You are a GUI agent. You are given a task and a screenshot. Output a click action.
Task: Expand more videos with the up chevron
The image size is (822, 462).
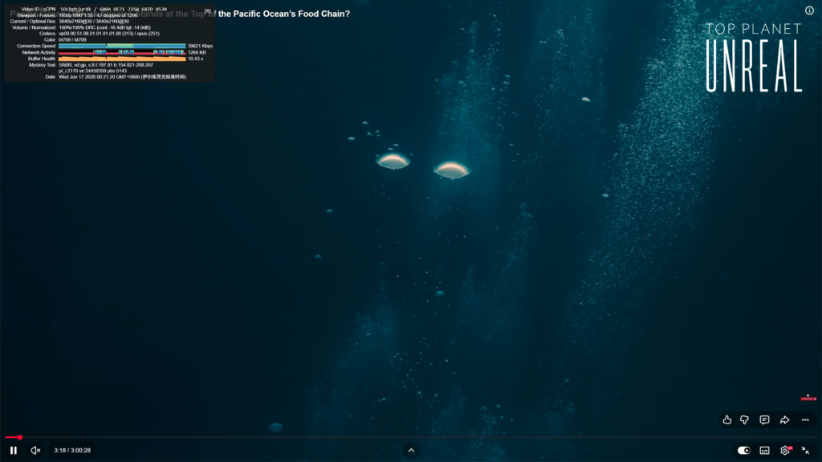(411, 451)
